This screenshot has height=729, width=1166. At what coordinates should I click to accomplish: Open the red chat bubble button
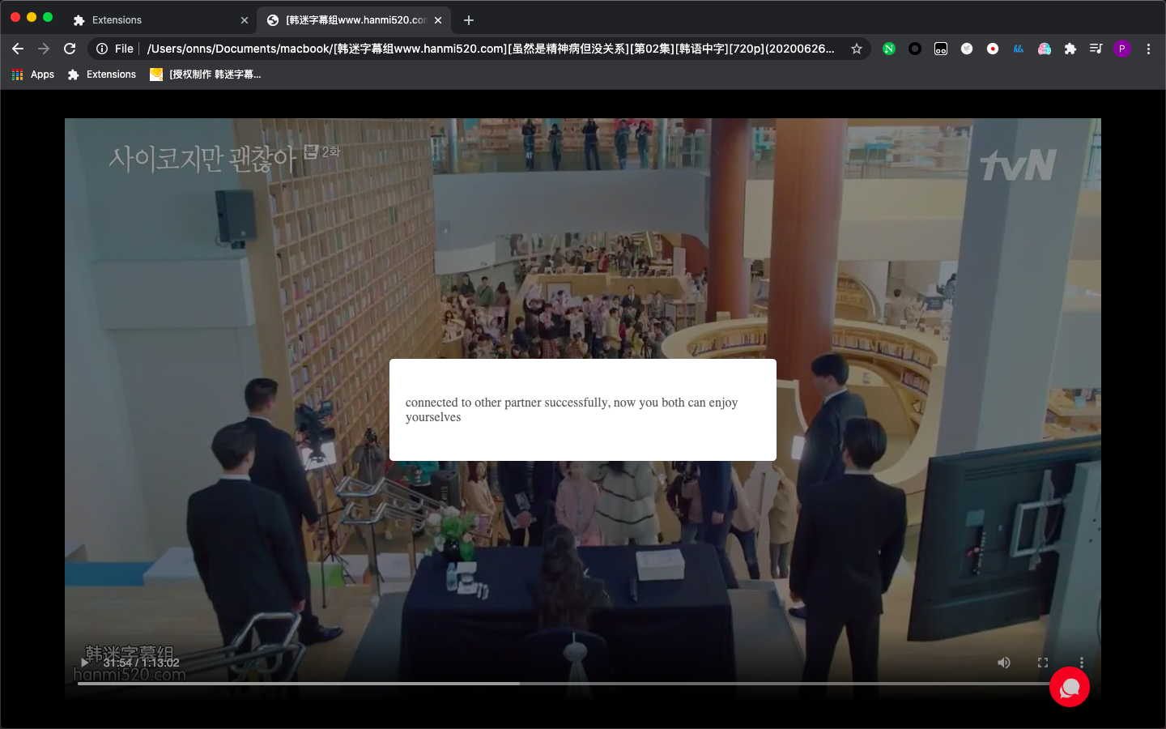coord(1070,687)
